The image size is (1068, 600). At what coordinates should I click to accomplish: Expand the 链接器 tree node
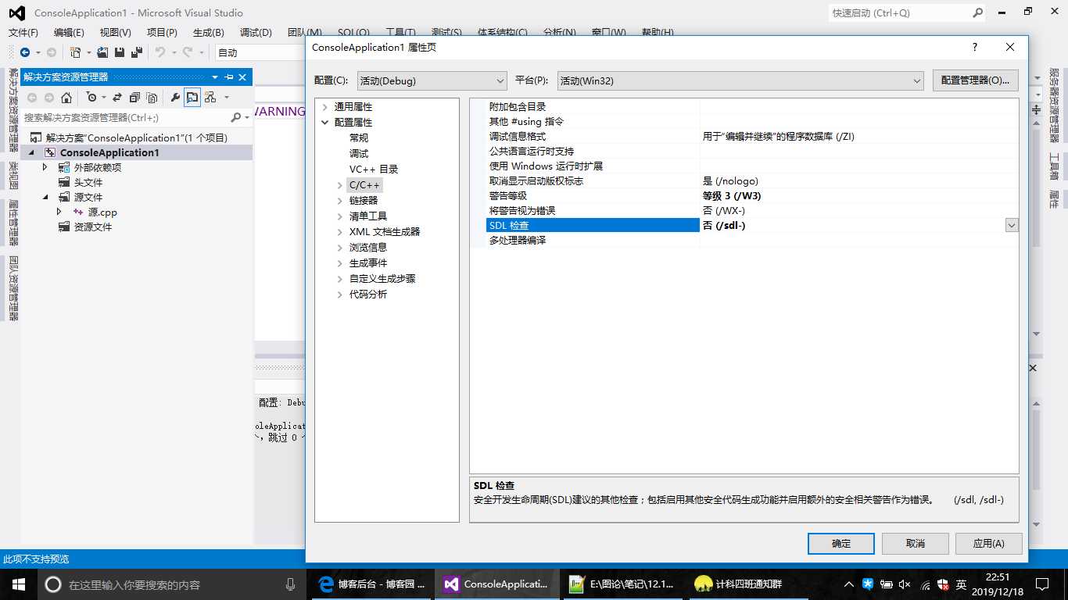(x=339, y=200)
